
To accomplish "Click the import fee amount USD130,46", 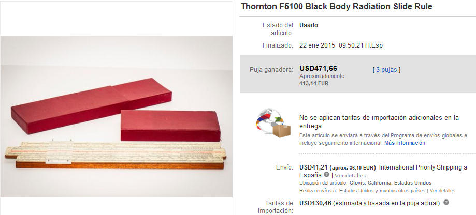I will [x=315, y=203].
